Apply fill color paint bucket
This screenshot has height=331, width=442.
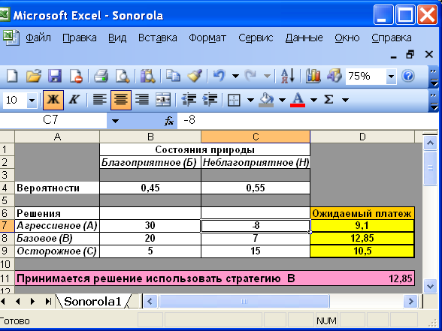(x=266, y=100)
